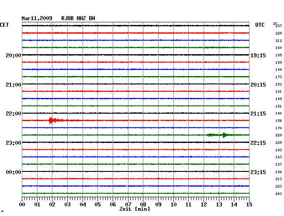Click the DC value 156

point(279,121)
